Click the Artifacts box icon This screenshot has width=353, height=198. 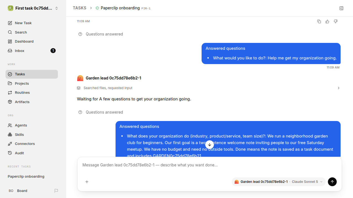click(x=10, y=102)
